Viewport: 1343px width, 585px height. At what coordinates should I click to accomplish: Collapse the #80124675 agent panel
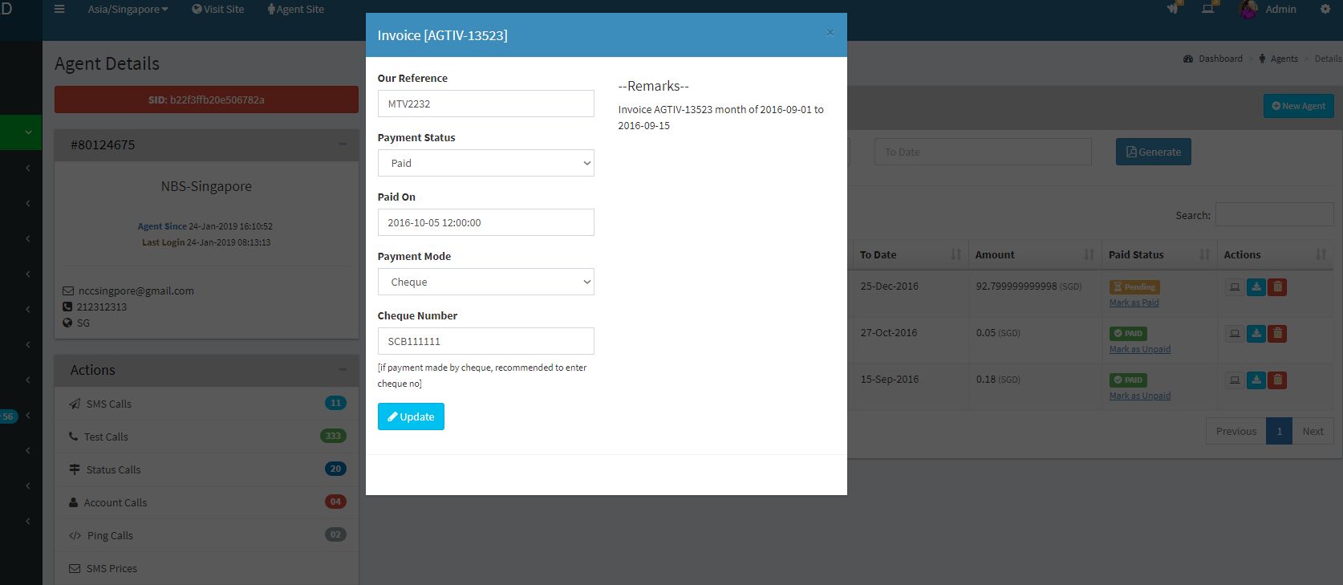point(343,144)
